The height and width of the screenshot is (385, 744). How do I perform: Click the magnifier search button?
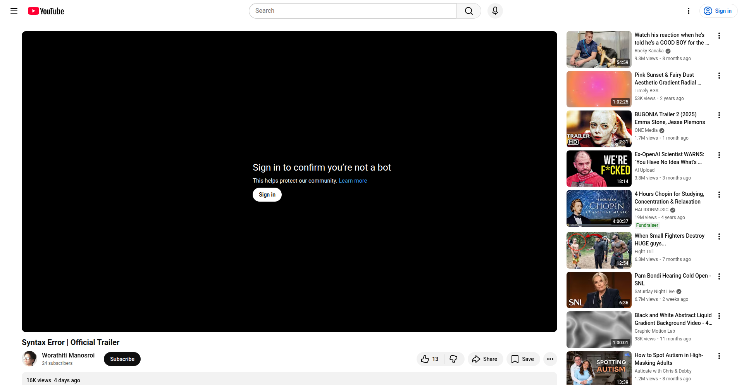coord(469,11)
